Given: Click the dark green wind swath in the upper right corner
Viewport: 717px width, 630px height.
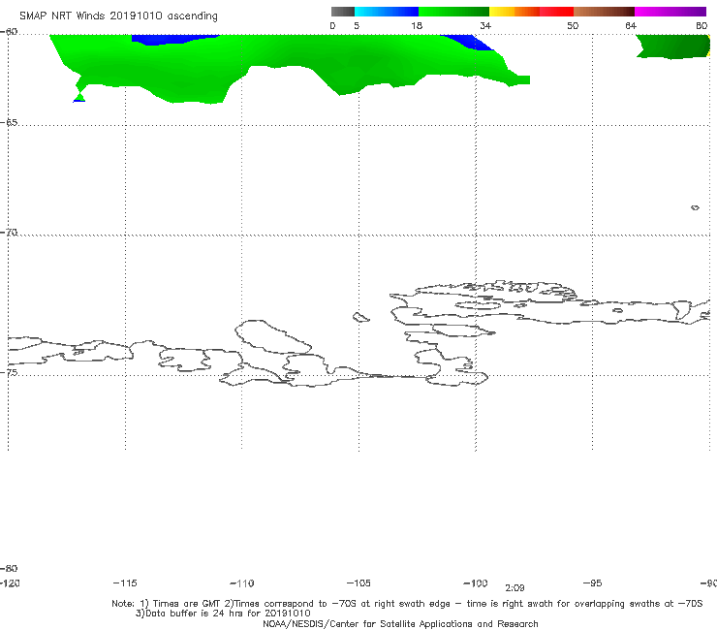Looking at the screenshot, I should [x=673, y=47].
